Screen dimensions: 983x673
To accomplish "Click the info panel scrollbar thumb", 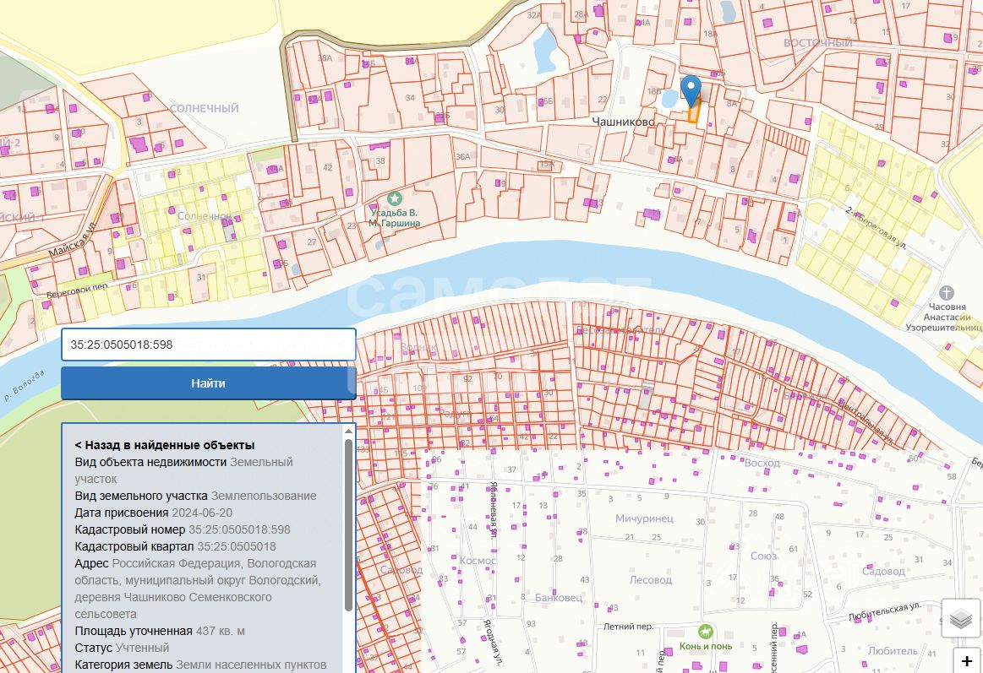I will click(x=348, y=524).
